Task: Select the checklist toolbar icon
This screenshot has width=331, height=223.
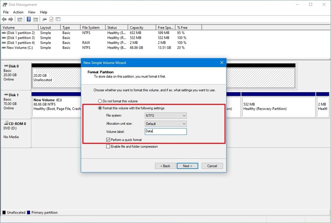Action: [51, 19]
